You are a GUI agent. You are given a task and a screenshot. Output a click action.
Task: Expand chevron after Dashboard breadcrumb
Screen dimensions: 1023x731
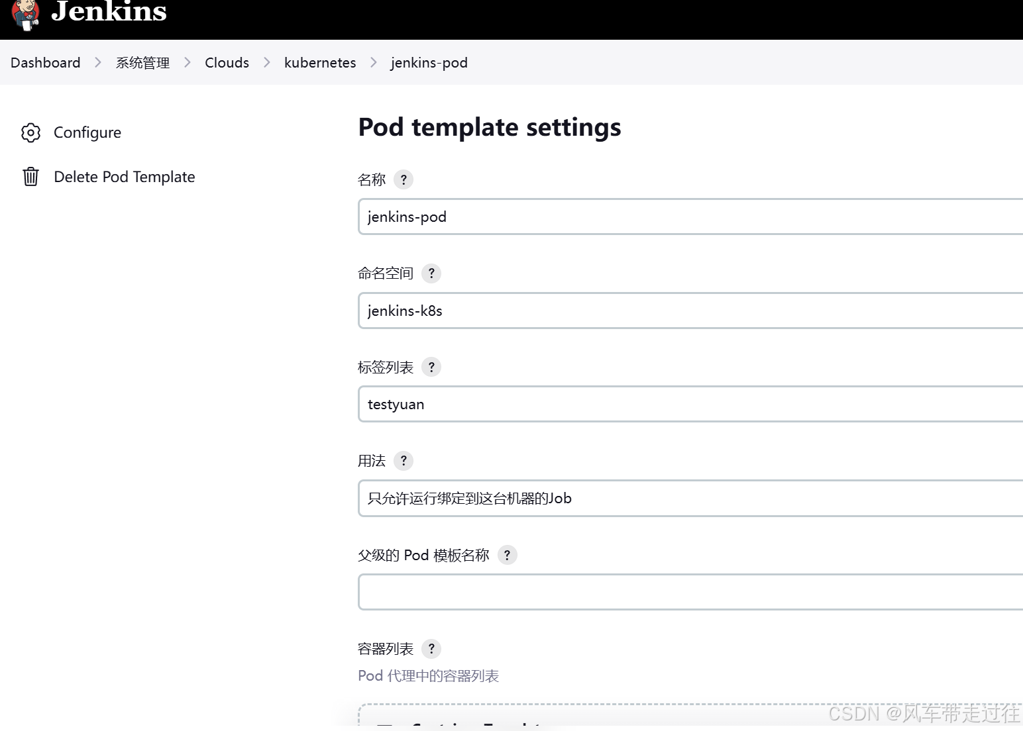[98, 62]
